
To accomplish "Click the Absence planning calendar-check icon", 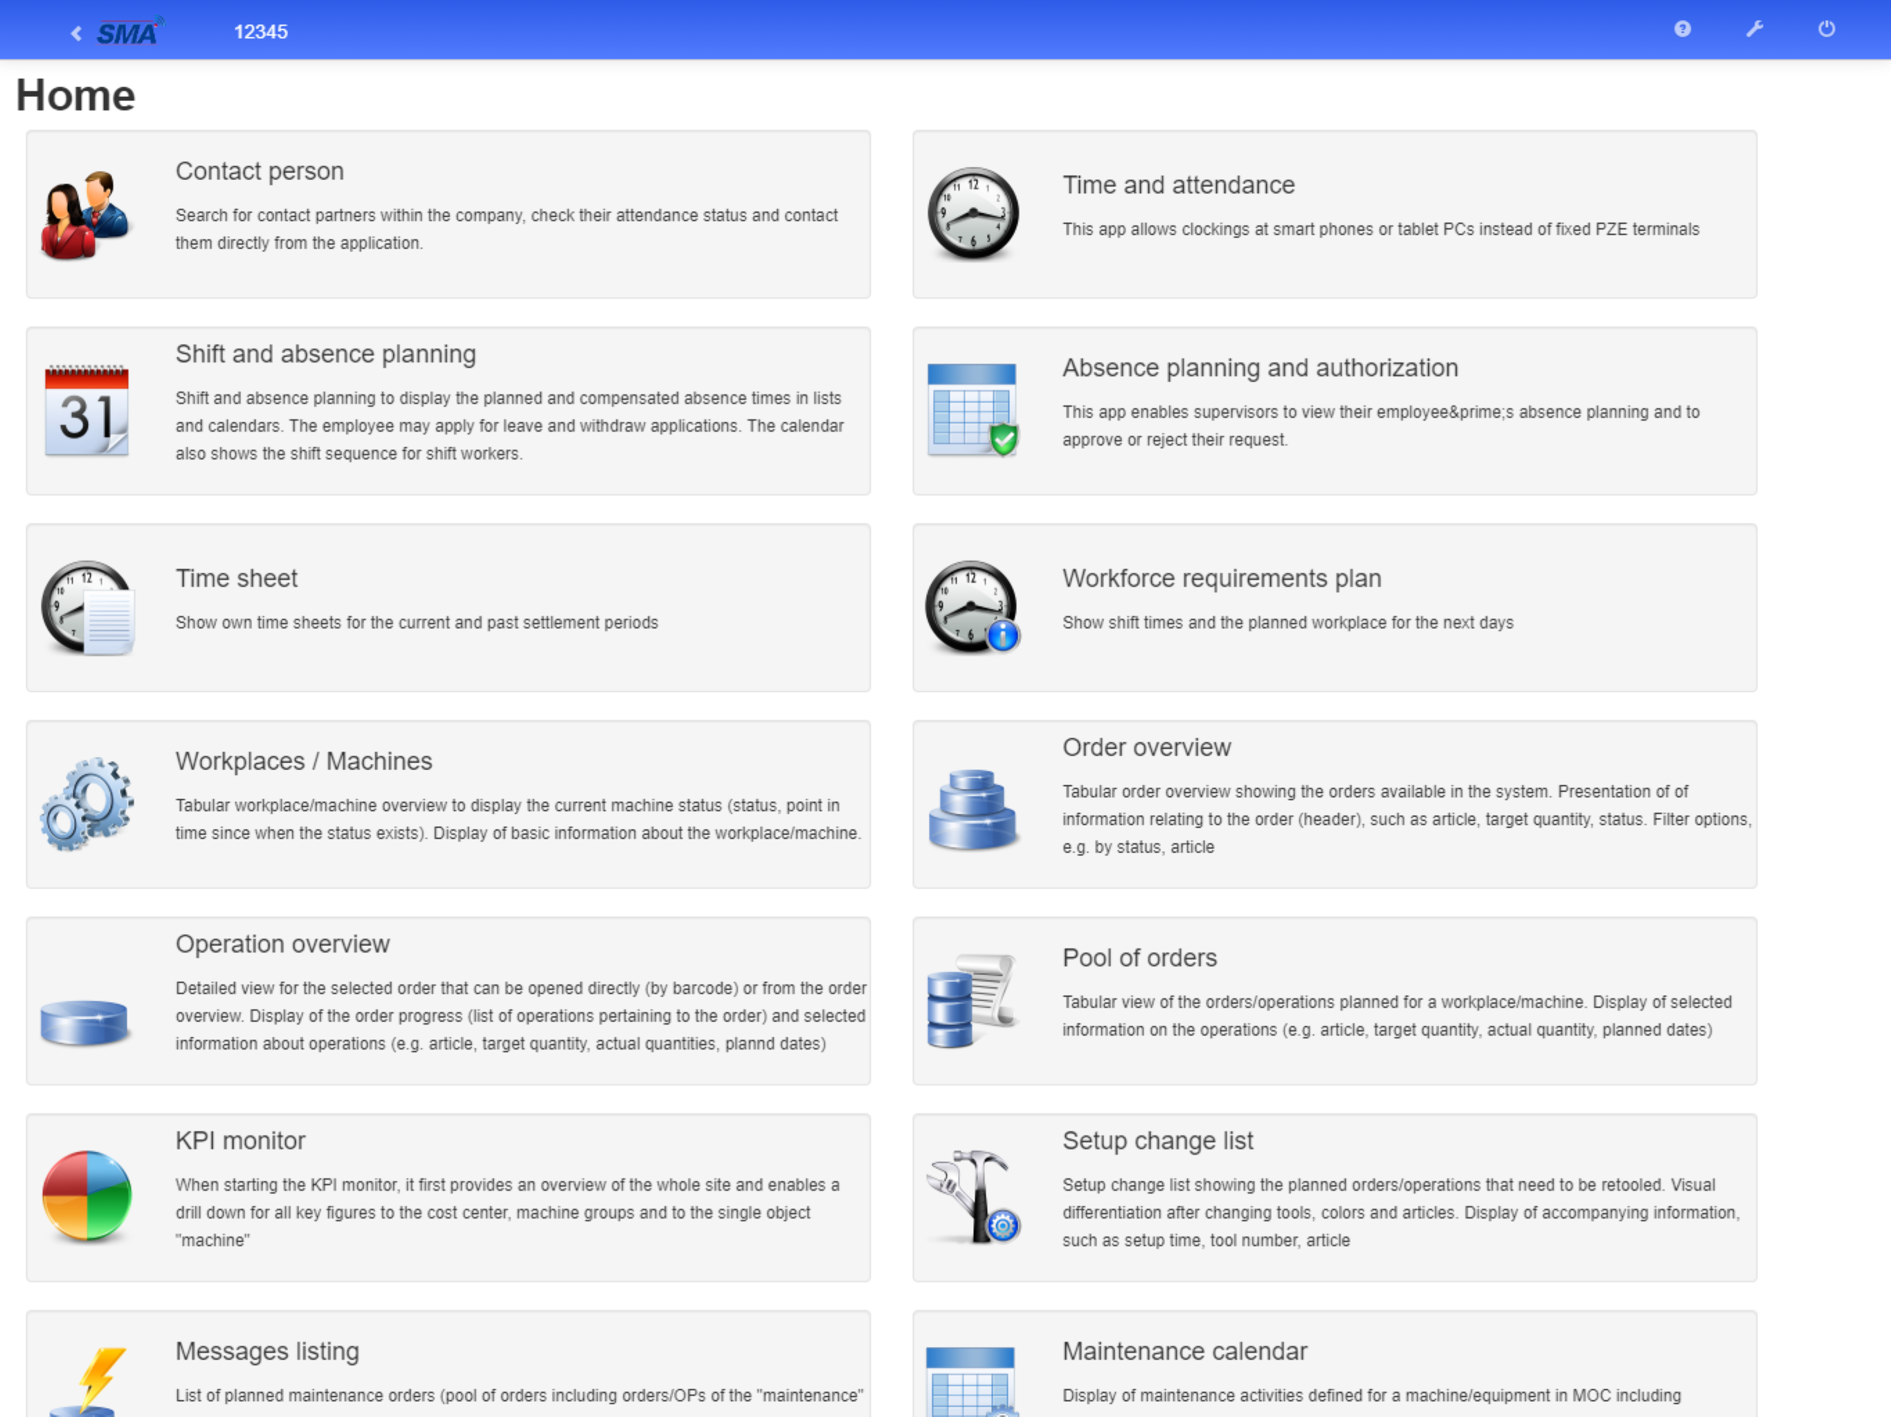I will 972,410.
